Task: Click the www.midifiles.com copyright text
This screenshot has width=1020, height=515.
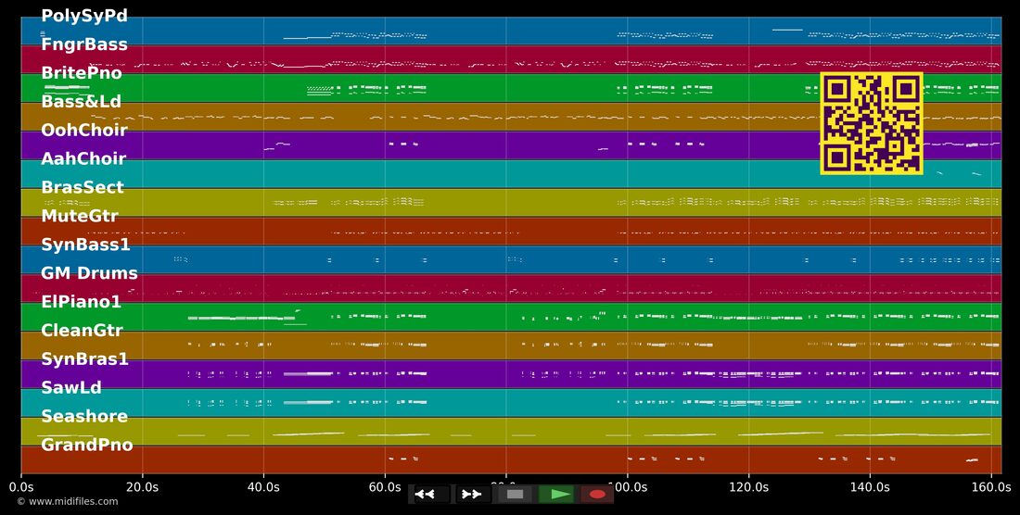Action: point(68,501)
